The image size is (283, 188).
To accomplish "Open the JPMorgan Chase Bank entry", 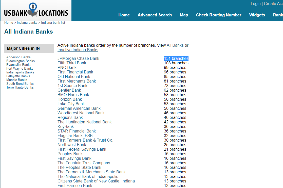I will (78, 58).
